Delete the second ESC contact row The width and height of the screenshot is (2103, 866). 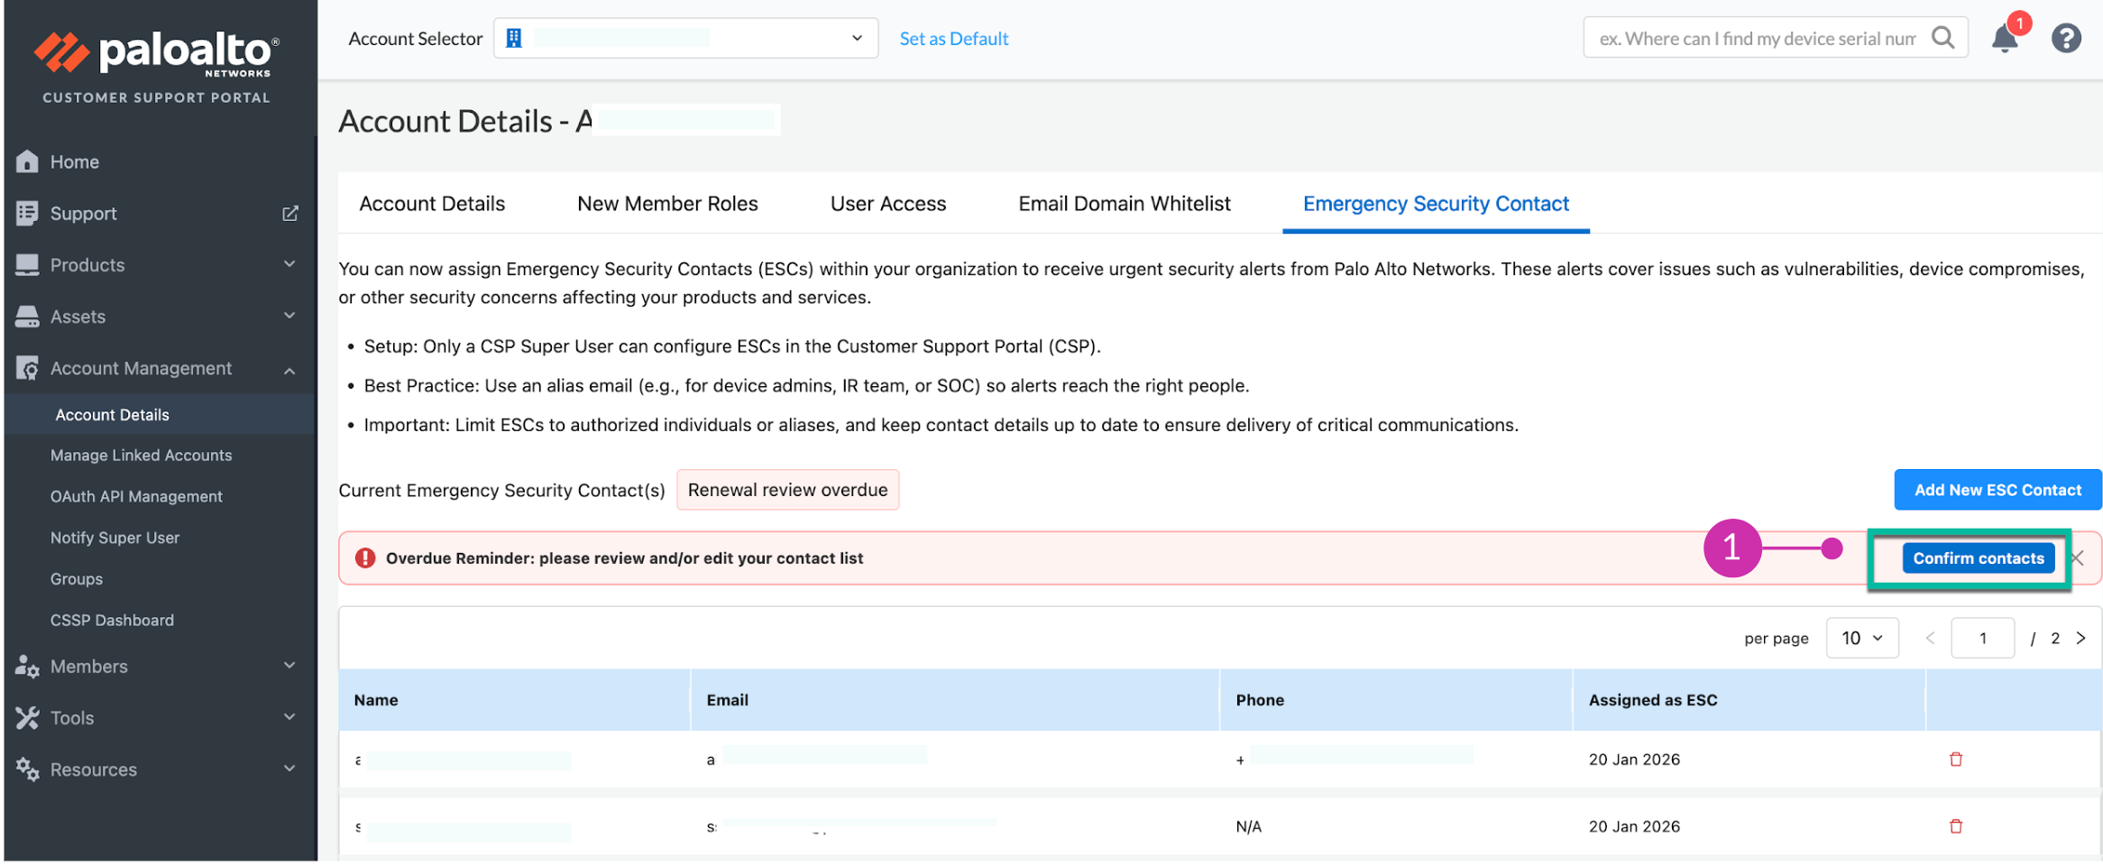1956,826
